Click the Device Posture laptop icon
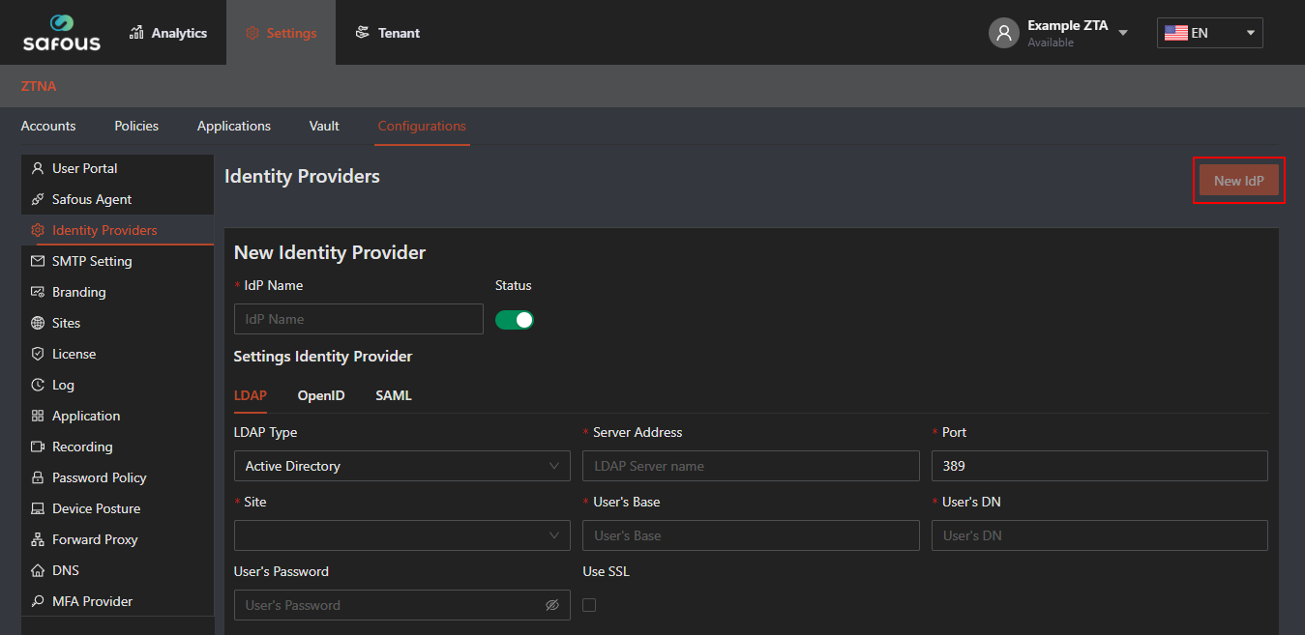Viewport: 1305px width, 635px height. tap(38, 508)
